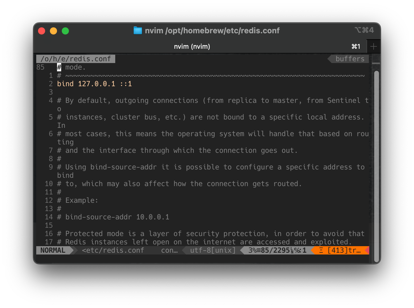Click line '# Redis instances left open'
This screenshot has height=308, width=414.
point(204,242)
